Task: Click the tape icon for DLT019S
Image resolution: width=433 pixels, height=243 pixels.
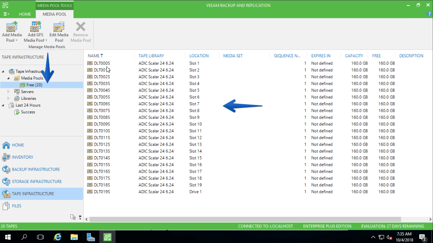Action: [90, 192]
